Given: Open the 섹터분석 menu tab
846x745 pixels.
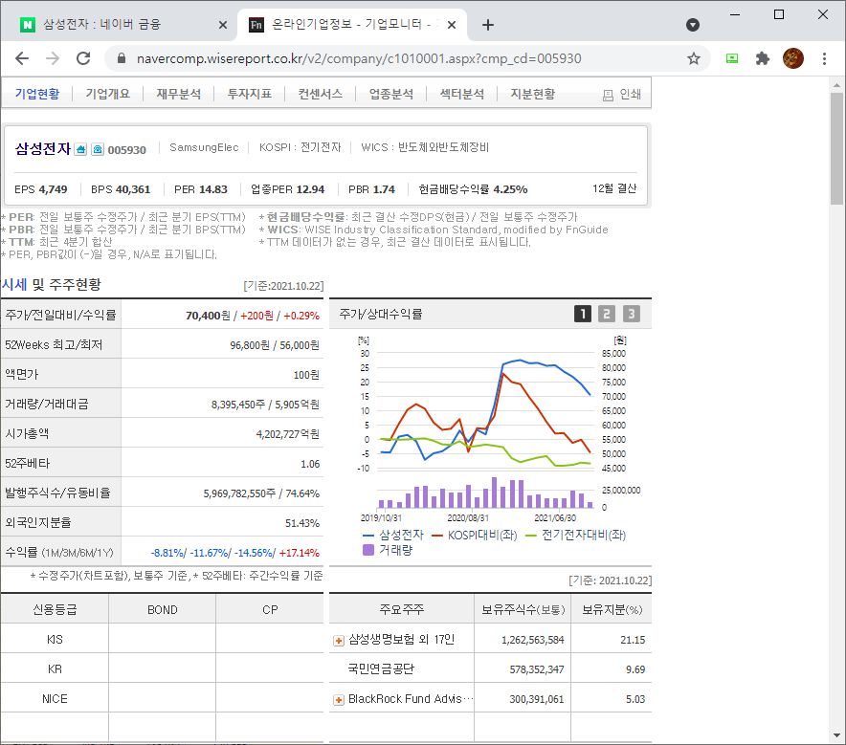Looking at the screenshot, I should (462, 94).
